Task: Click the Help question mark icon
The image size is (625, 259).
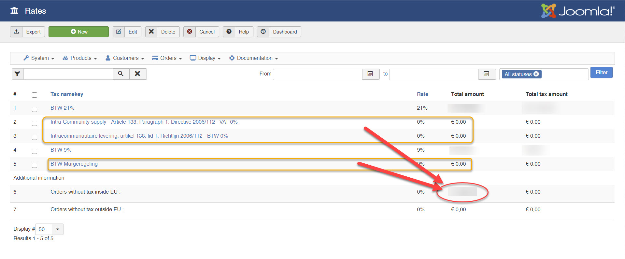Action: click(229, 32)
